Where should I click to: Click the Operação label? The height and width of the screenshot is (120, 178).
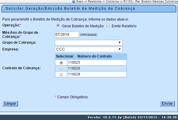(11, 25)
